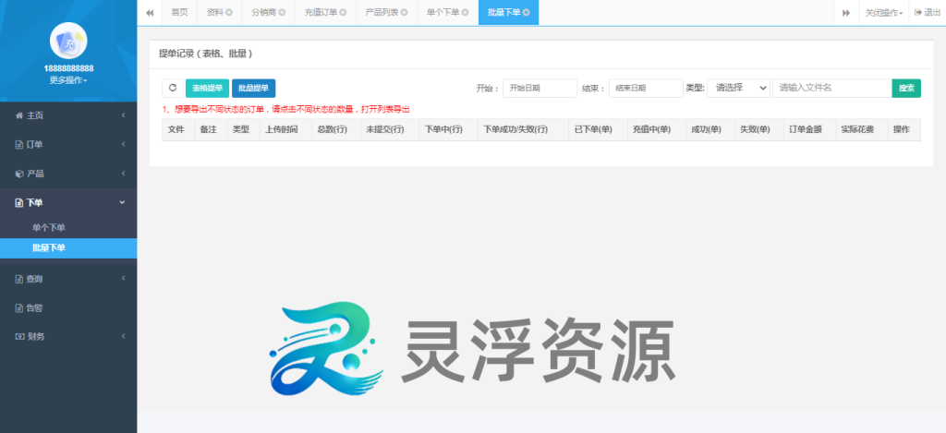Open the 告警 sidebar item
946x433 pixels.
tap(68, 307)
